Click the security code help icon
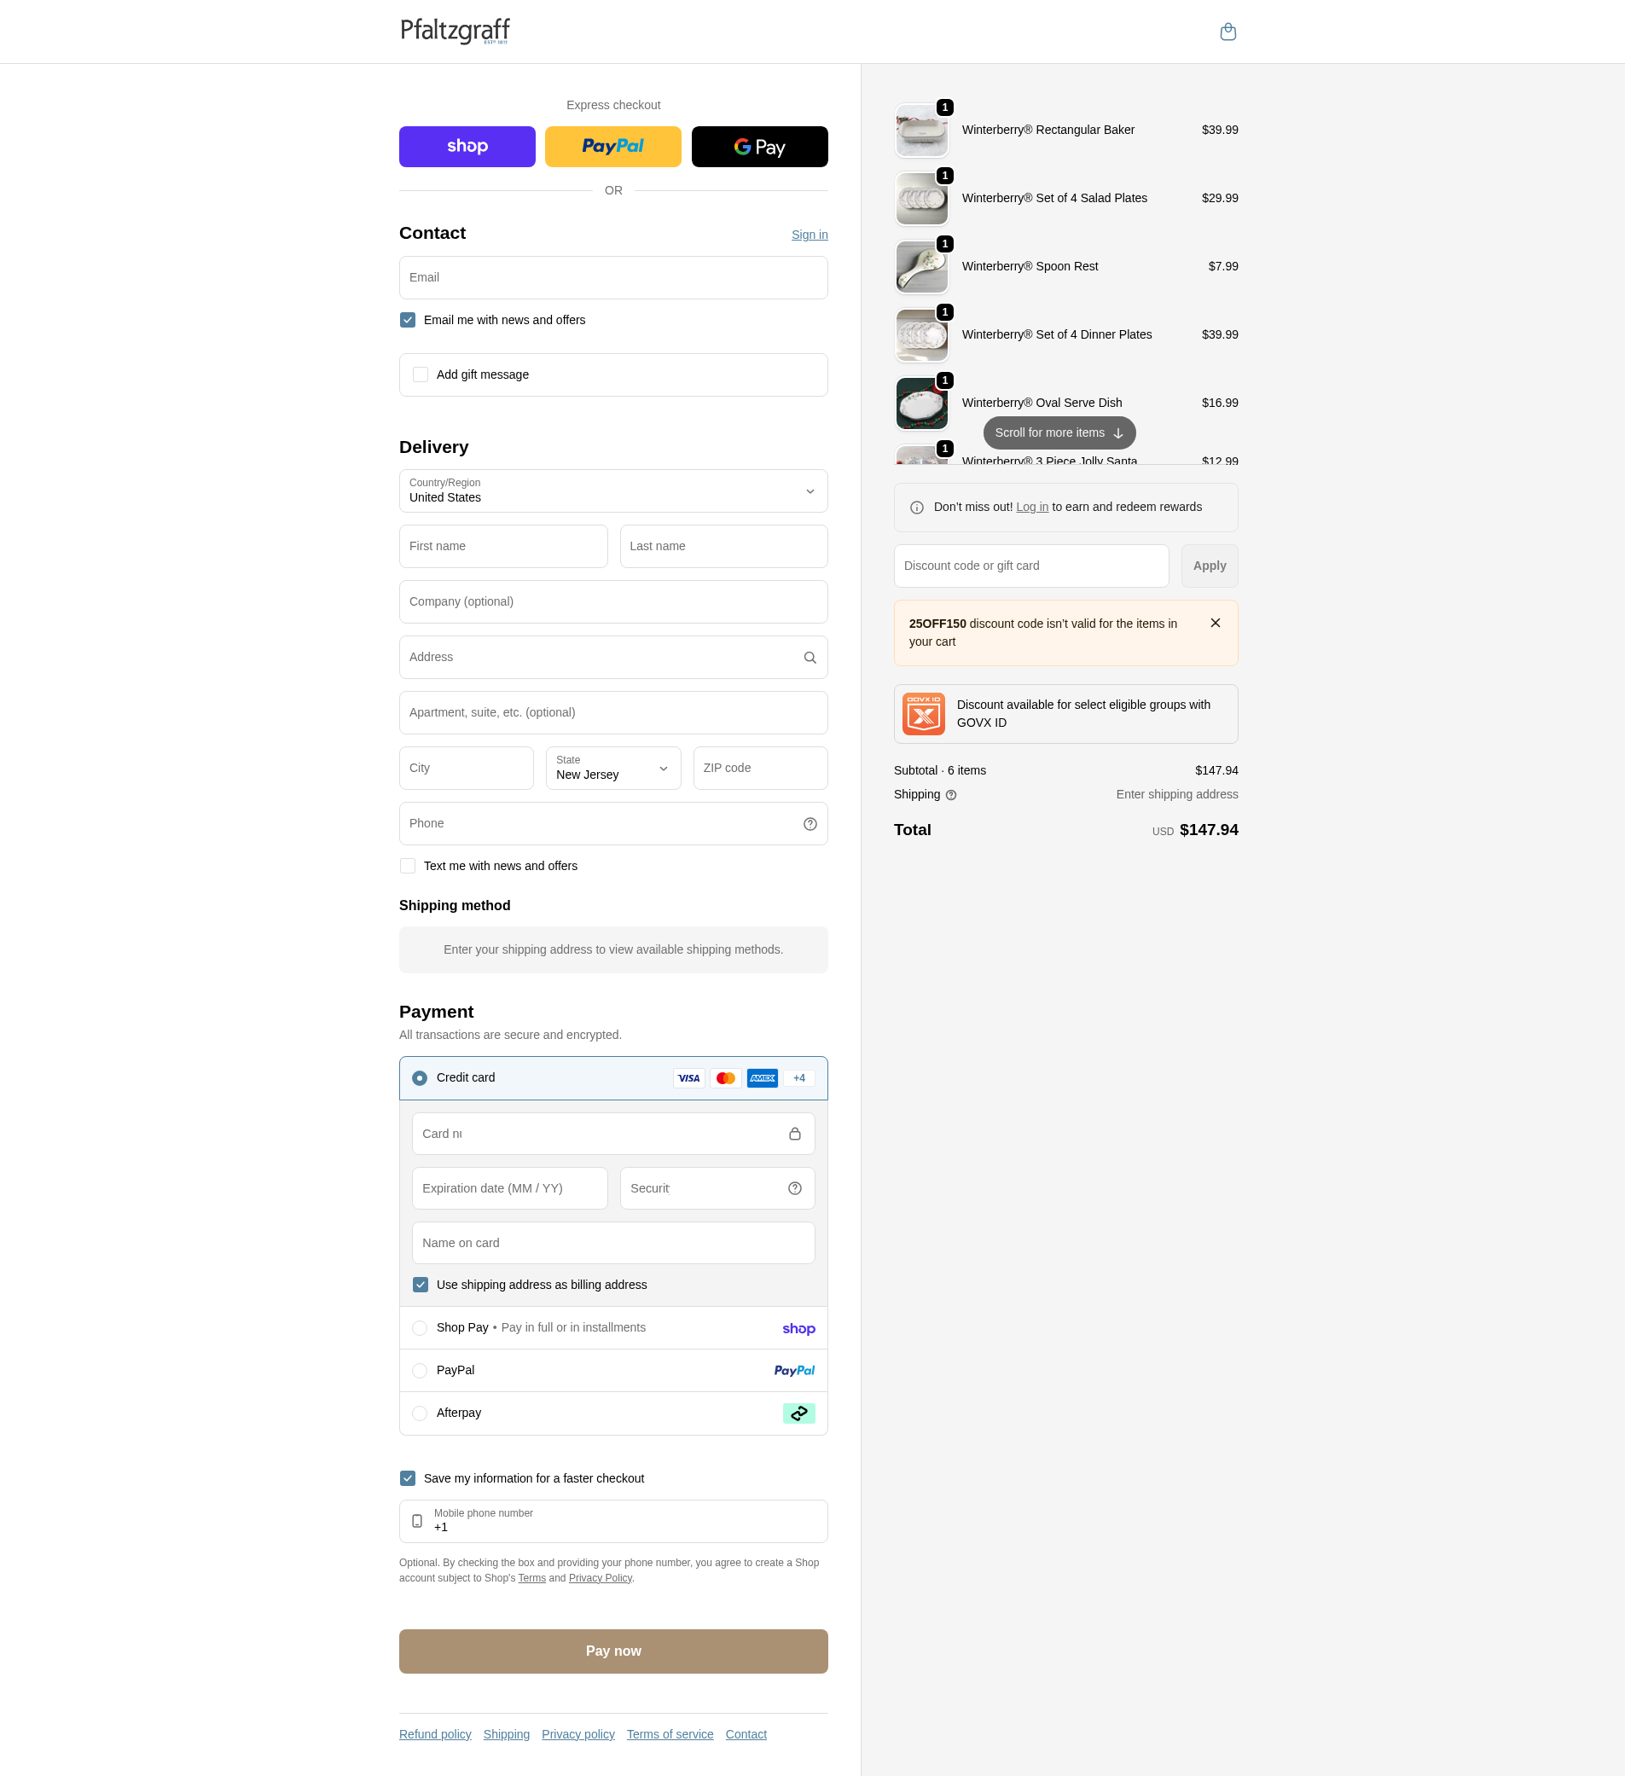This screenshot has width=1625, height=1776. click(x=794, y=1188)
